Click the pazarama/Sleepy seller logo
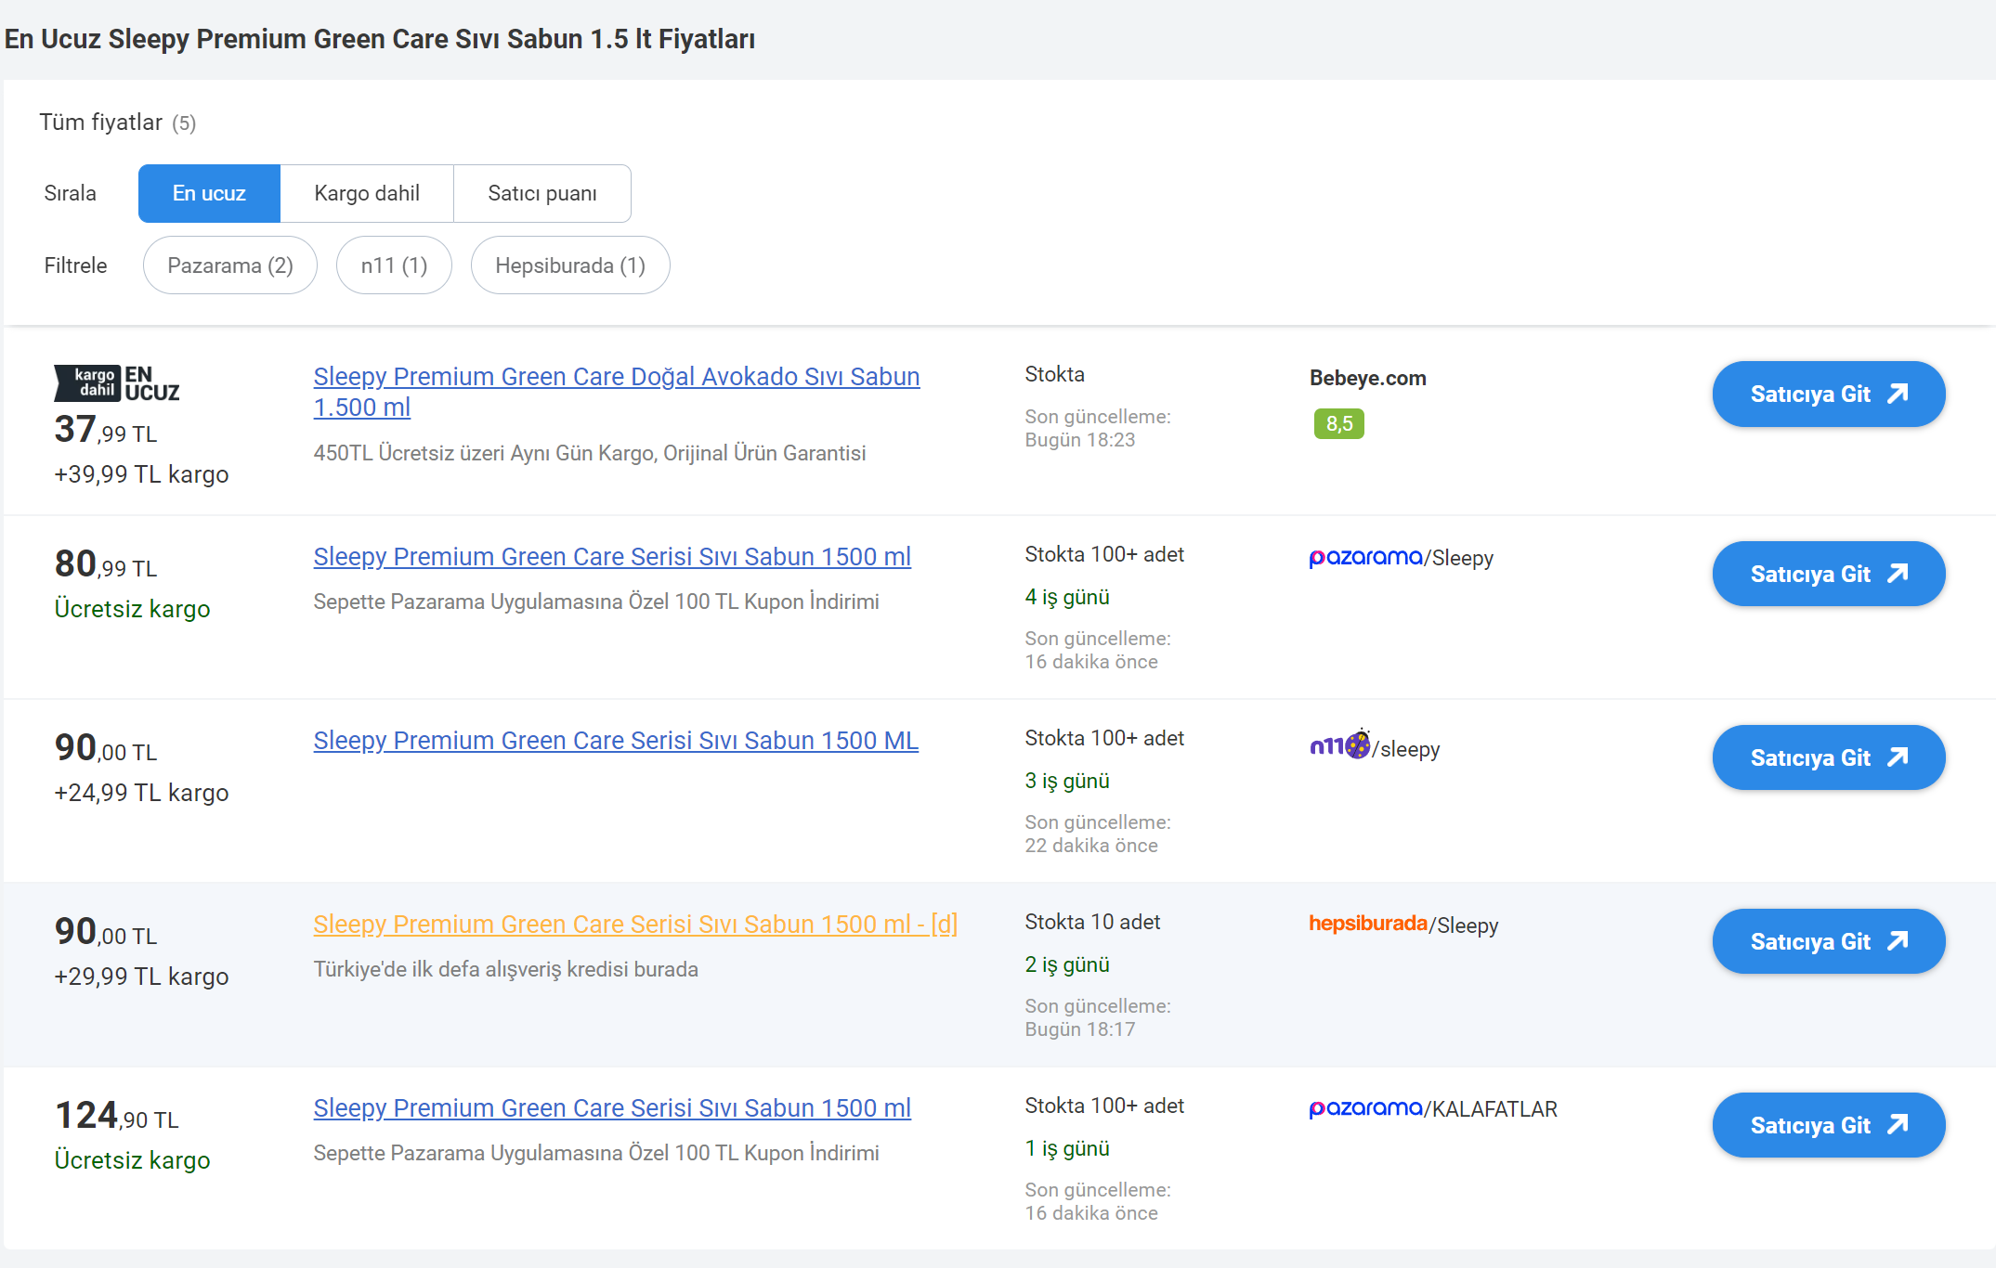1996x1268 pixels. point(1402,557)
